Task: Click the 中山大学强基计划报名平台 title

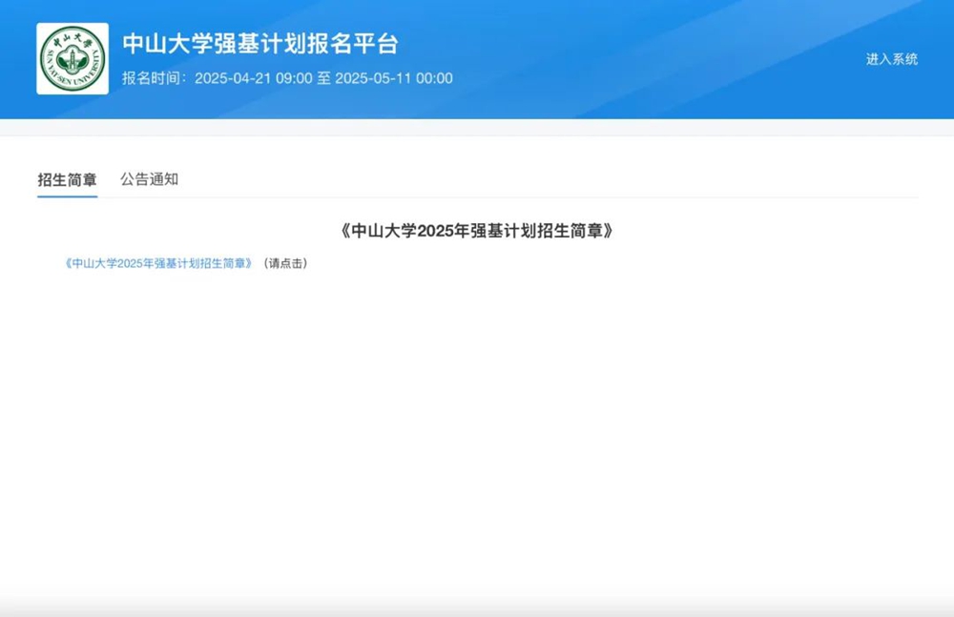Action: coord(259,44)
